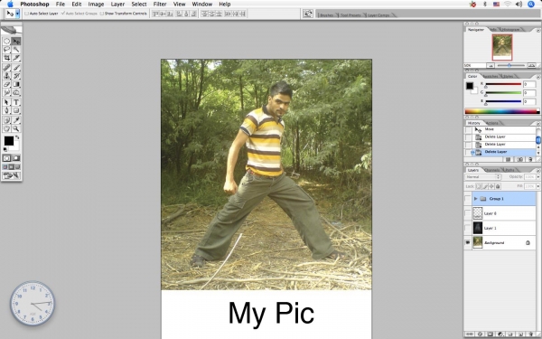Select the Horizontal Type tool

click(x=16, y=102)
